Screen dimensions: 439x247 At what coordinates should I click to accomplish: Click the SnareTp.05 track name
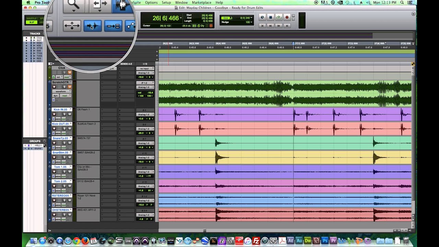pos(60,138)
